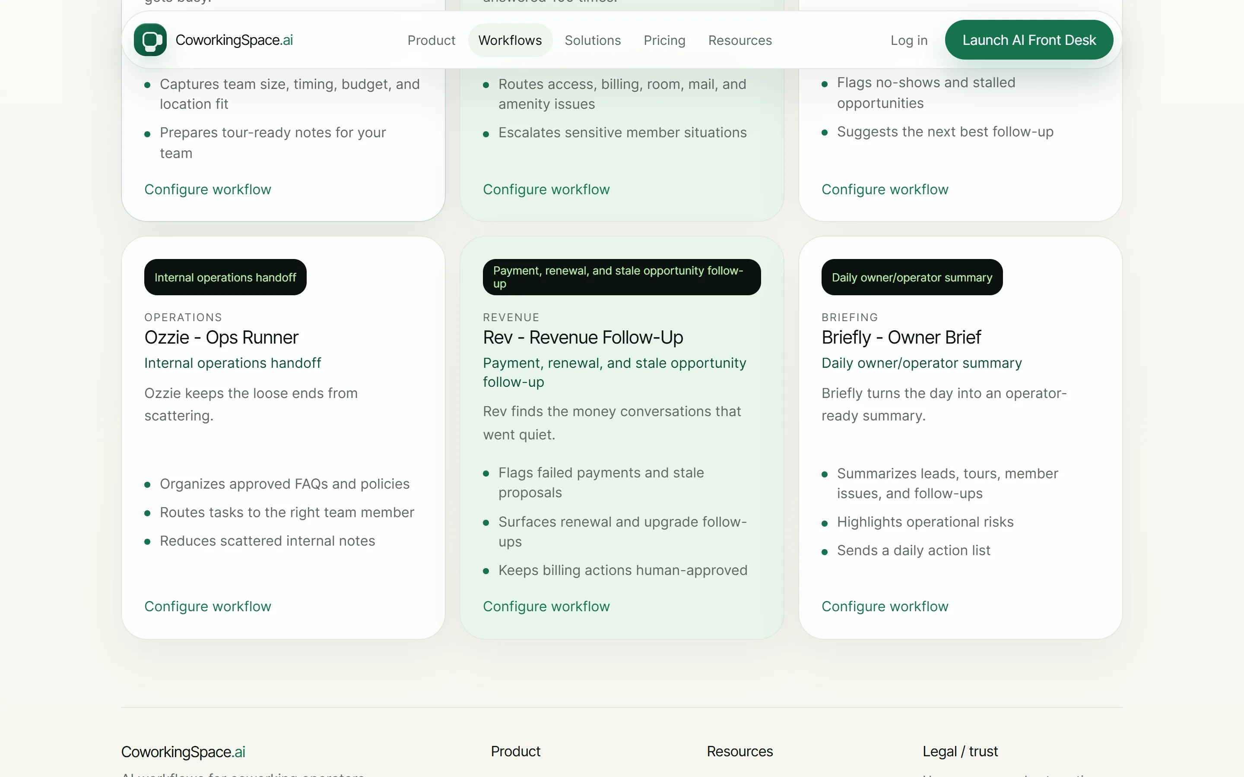Click bullet 'Keeps billing actions human-approved'
The image size is (1244, 777).
point(622,570)
